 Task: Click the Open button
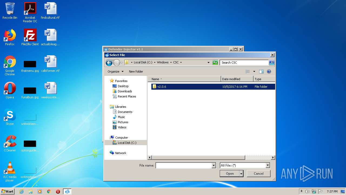230,174
